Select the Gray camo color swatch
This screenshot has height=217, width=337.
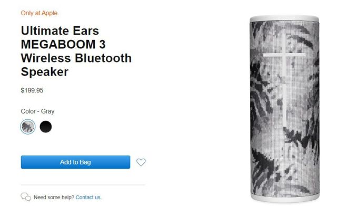[x=28, y=127]
